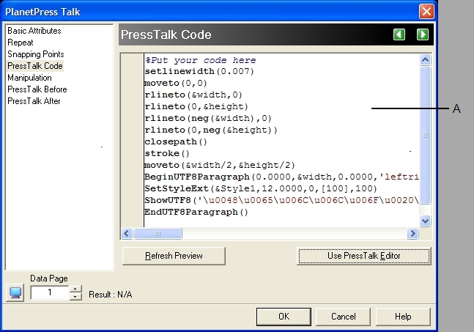Click Use PressTalk Editor button
Viewport: 474px width, 332px height.
pyautogui.click(x=364, y=256)
